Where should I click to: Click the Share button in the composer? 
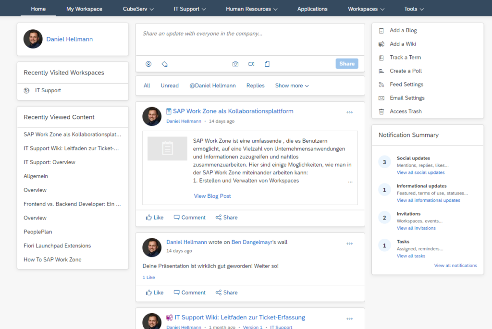tap(347, 64)
